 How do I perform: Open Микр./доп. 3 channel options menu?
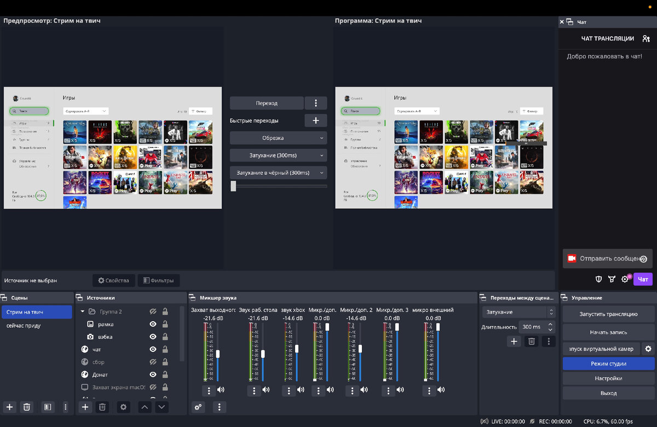(x=388, y=390)
